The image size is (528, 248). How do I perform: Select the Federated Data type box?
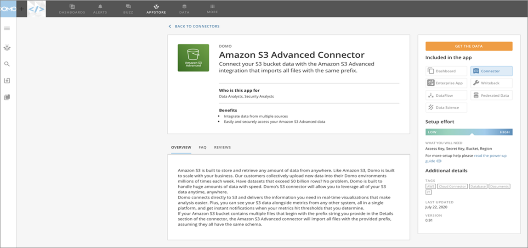[491, 95]
